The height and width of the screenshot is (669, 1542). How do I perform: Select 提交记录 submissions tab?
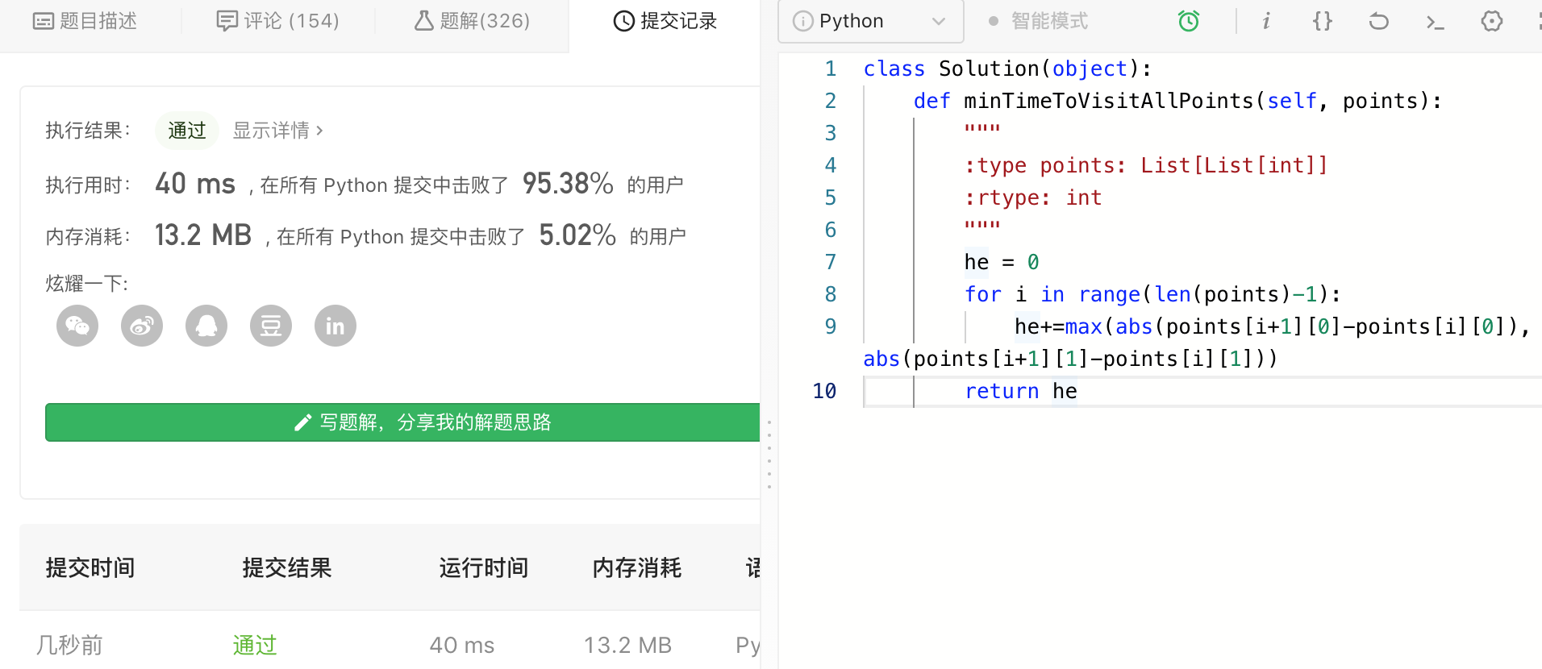point(665,21)
